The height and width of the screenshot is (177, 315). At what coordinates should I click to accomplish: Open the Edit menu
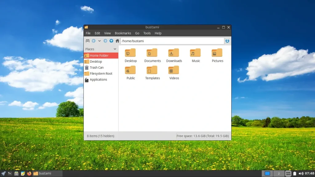pos(97,33)
